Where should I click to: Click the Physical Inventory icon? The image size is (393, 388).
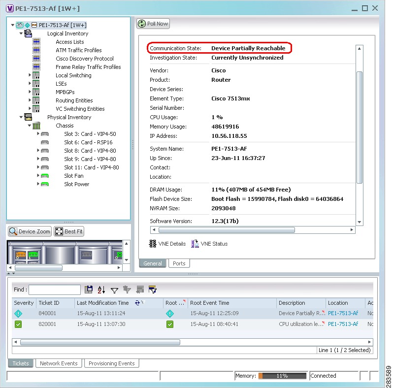click(x=28, y=117)
